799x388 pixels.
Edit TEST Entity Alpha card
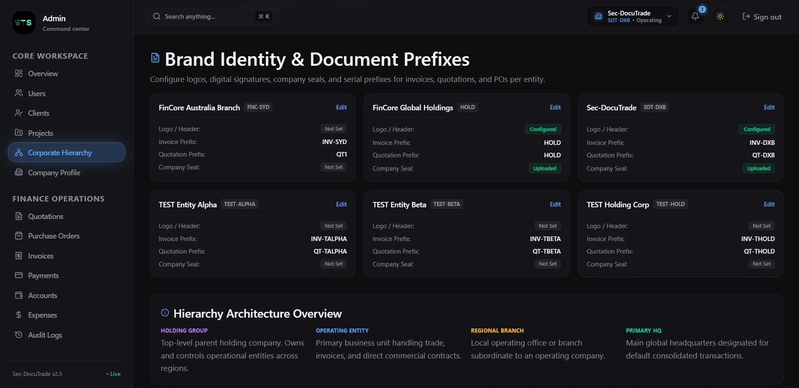(341, 204)
